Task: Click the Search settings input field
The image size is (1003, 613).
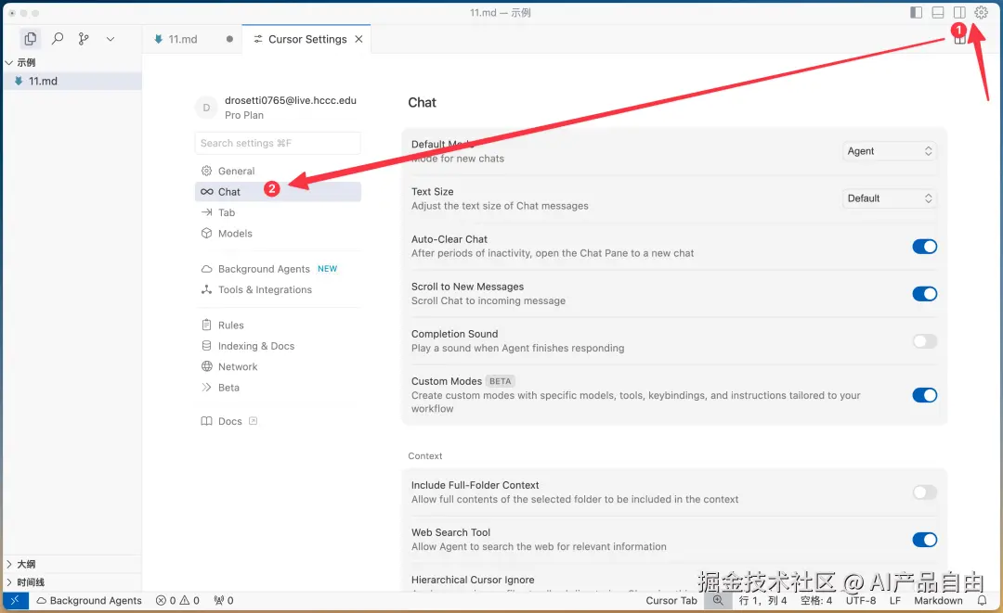Action: coord(278,143)
